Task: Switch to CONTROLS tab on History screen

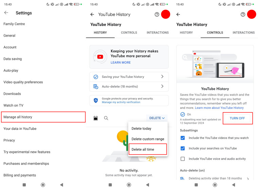Action: tap(129, 32)
